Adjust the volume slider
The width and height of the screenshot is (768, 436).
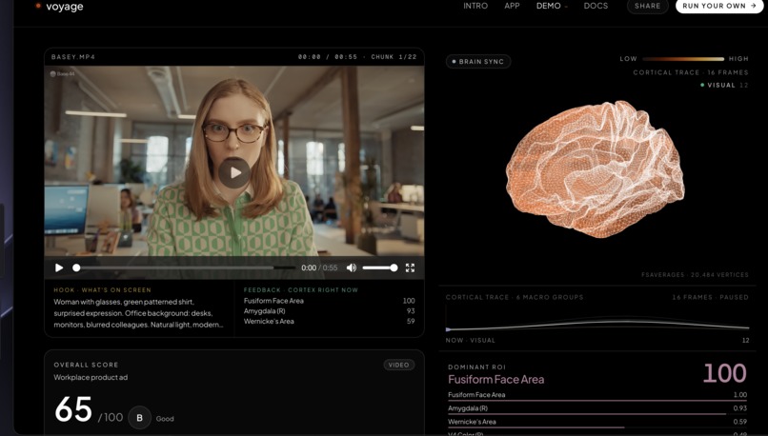coord(379,268)
